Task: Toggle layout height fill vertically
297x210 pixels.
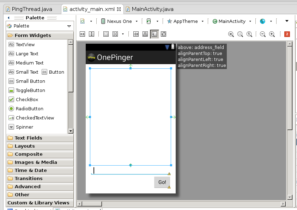Action: pos(91,34)
